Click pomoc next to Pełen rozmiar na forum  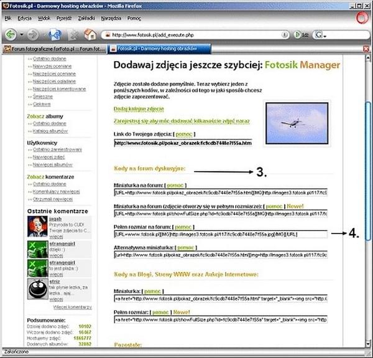point(183,227)
